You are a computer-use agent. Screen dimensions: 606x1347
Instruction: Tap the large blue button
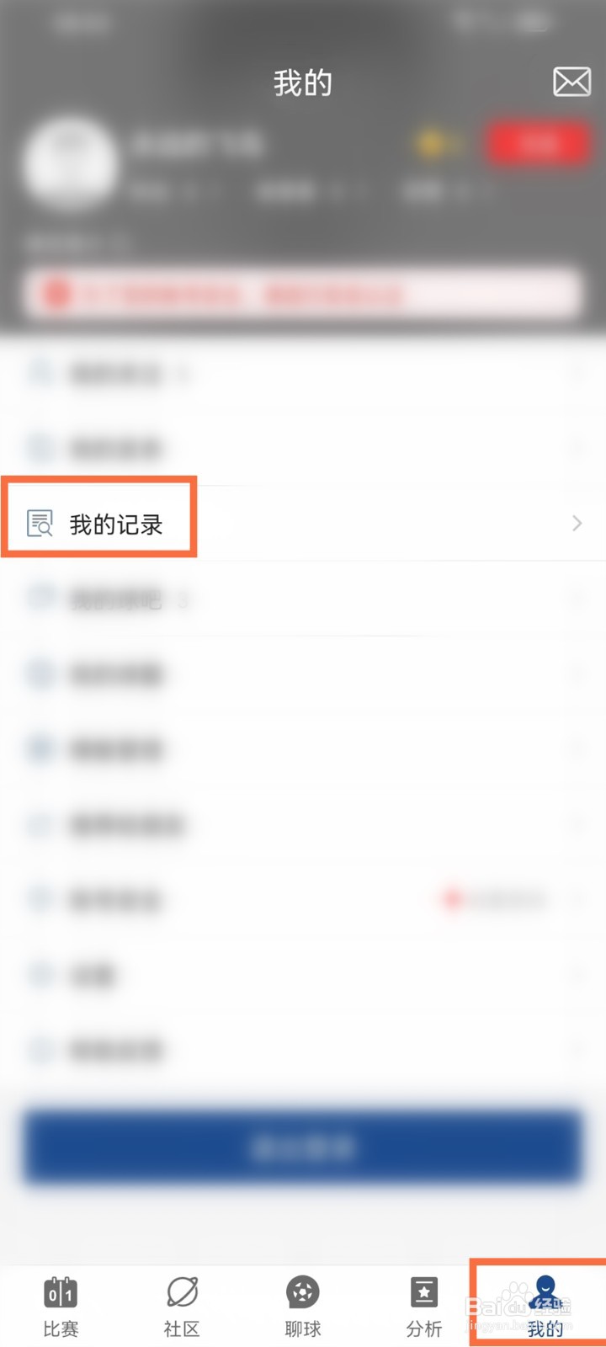click(303, 1147)
